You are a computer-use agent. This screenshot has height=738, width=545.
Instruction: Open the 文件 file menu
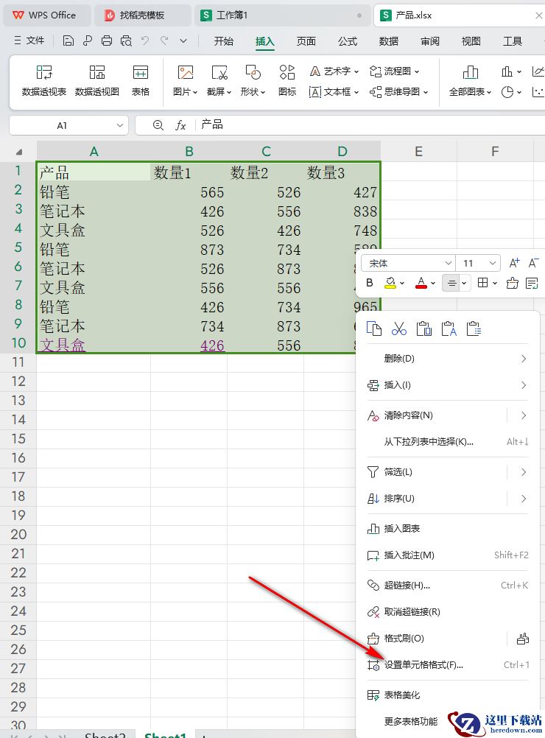pyautogui.click(x=29, y=41)
